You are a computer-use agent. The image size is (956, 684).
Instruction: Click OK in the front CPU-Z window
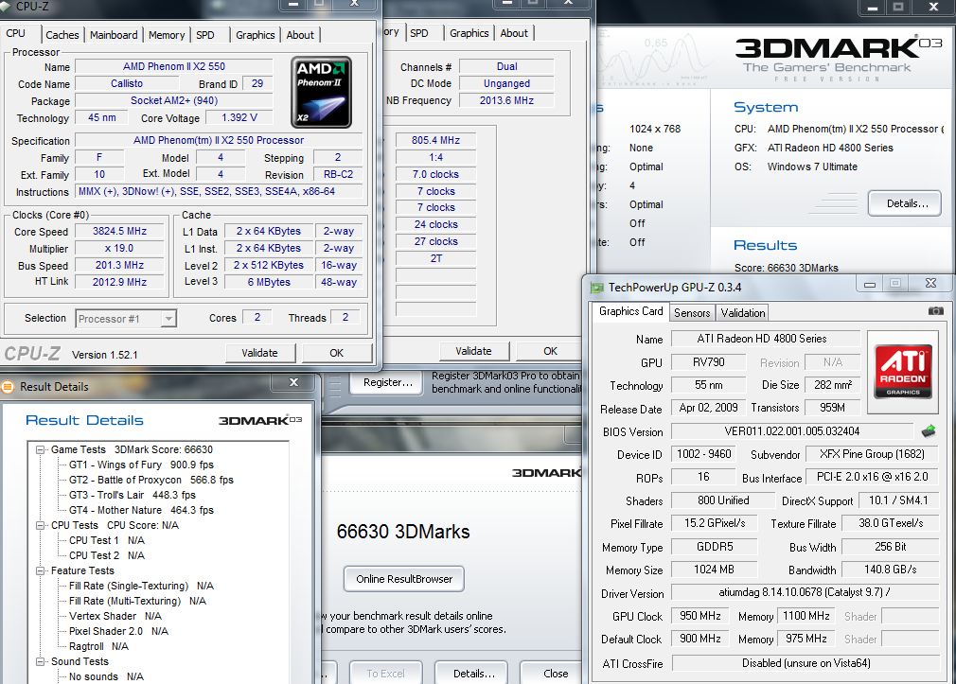point(337,353)
